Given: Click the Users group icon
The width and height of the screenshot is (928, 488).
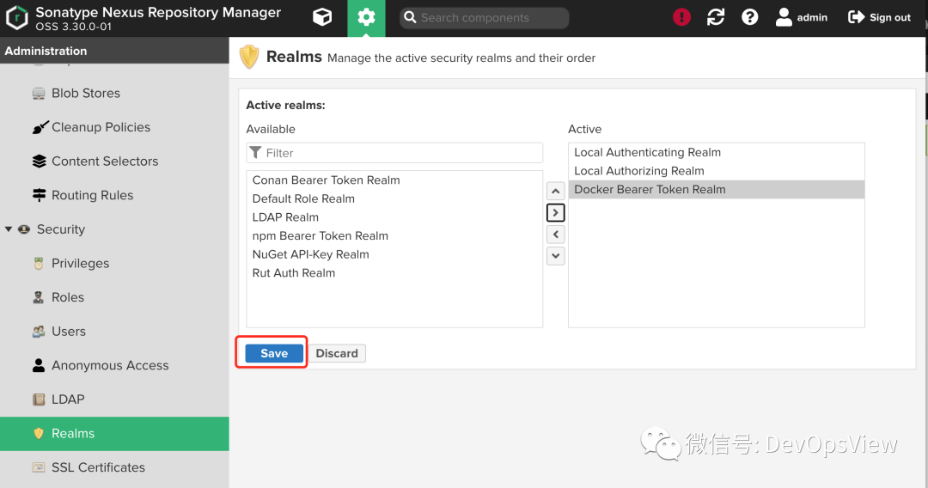Looking at the screenshot, I should click(x=39, y=332).
